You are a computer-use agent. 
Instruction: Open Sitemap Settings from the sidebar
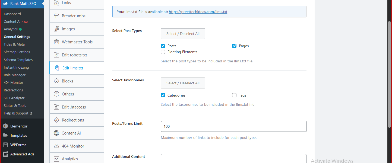click(x=17, y=52)
